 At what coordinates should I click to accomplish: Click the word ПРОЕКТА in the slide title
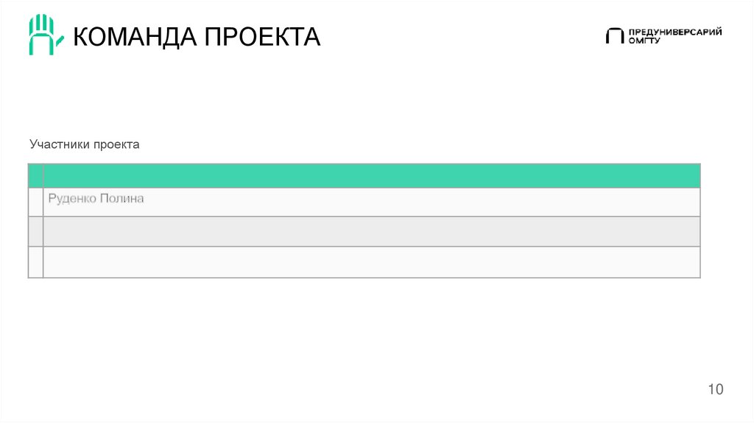point(262,35)
